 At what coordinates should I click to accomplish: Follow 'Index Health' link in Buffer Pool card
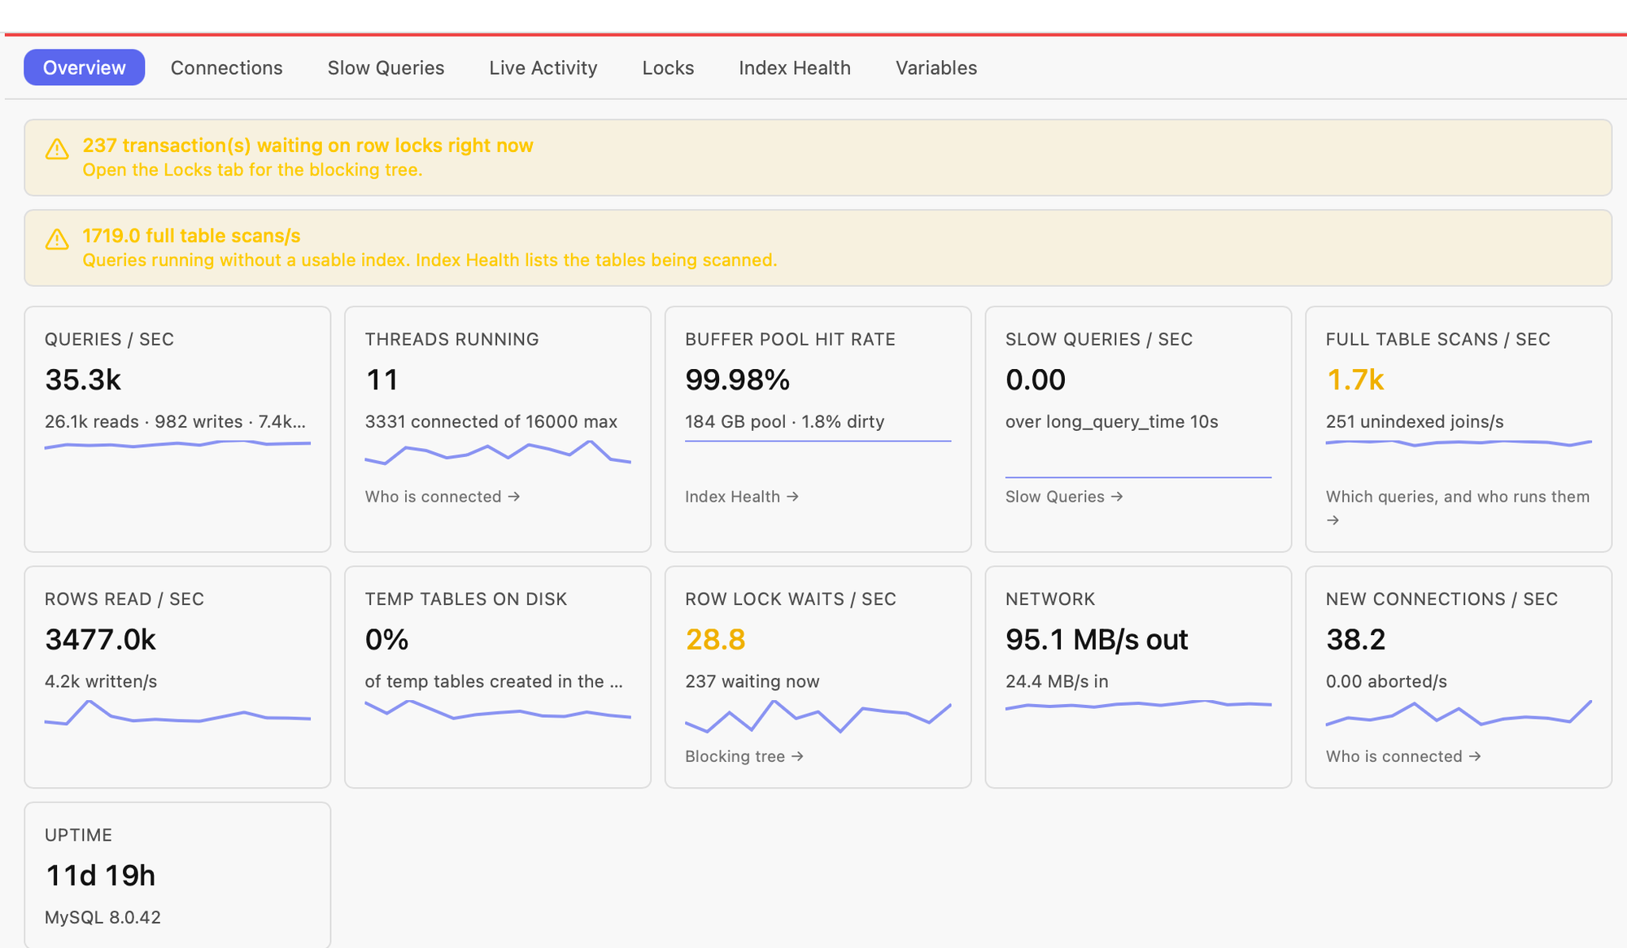[x=742, y=497]
